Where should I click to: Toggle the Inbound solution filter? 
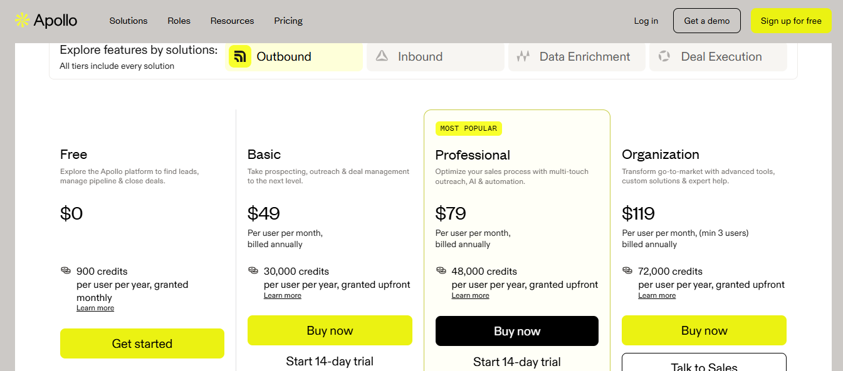[x=435, y=56]
